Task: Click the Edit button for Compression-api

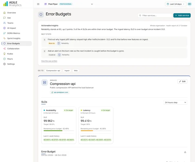Action: (x=182, y=82)
